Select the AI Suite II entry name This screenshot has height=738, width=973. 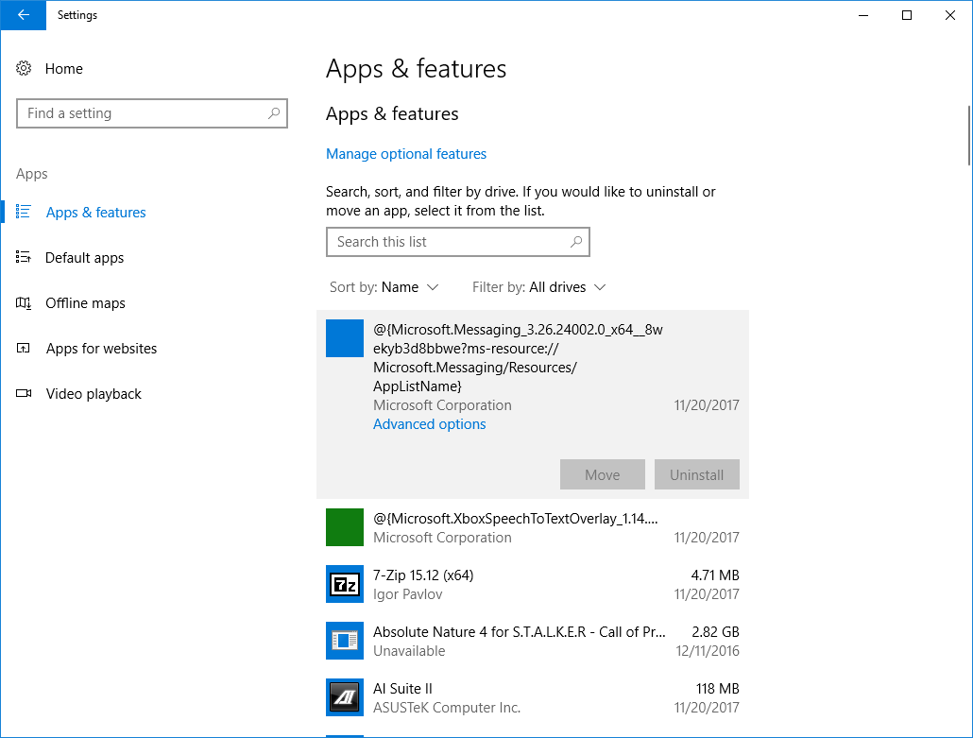pos(402,688)
